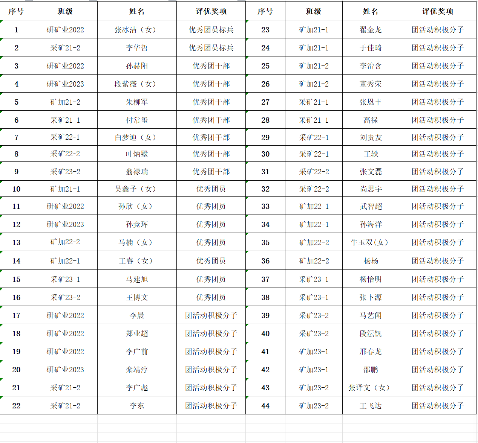This screenshot has height=443, width=478.
Task: Select the 研矿业2023 class cell beside 段紫薇
Action: pos(65,84)
